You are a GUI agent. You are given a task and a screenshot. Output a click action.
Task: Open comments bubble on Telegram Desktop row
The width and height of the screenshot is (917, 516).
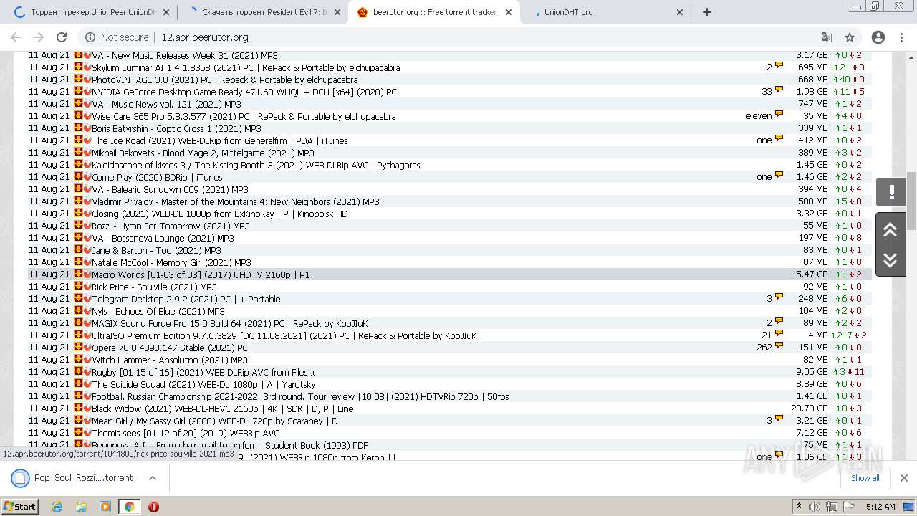779,298
